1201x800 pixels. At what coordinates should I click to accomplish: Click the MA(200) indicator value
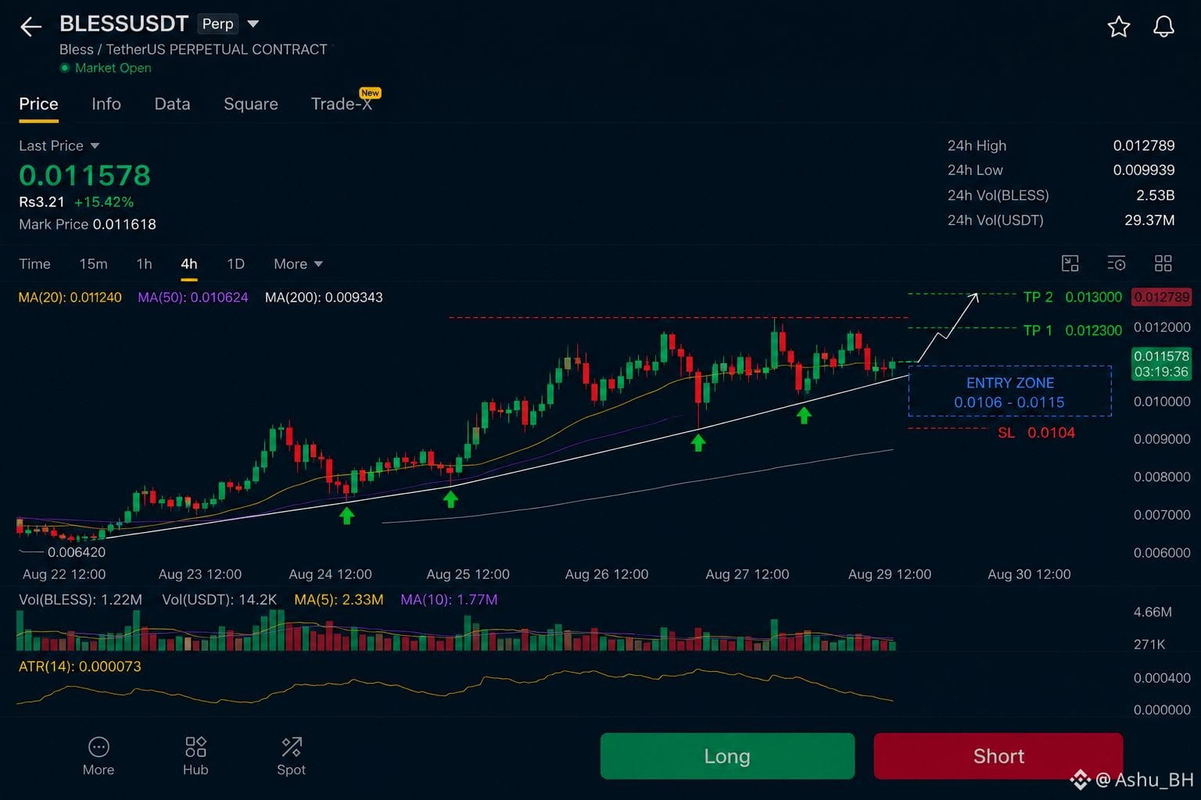(324, 297)
